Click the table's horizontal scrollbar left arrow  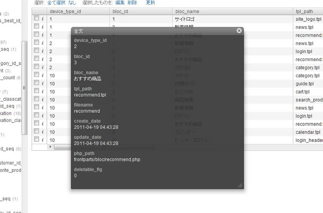point(50,147)
